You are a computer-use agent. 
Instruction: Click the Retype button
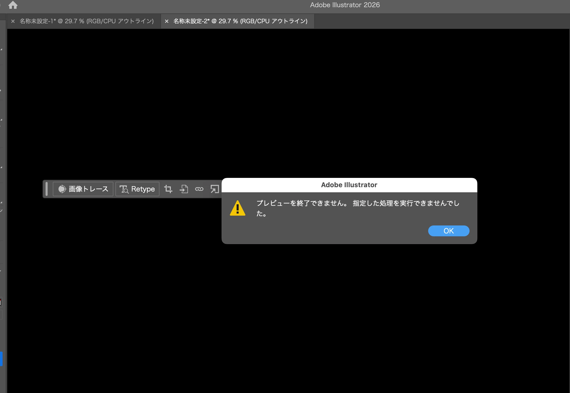[x=137, y=189]
